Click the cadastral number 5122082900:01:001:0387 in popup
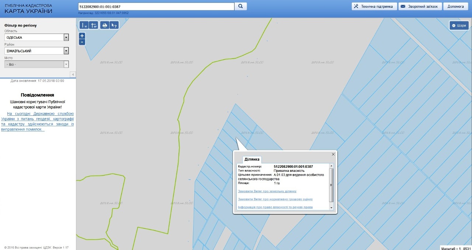This screenshot has width=472, height=250. pos(294,167)
